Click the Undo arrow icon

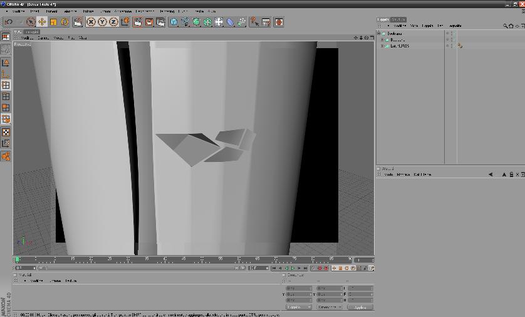tap(9, 22)
